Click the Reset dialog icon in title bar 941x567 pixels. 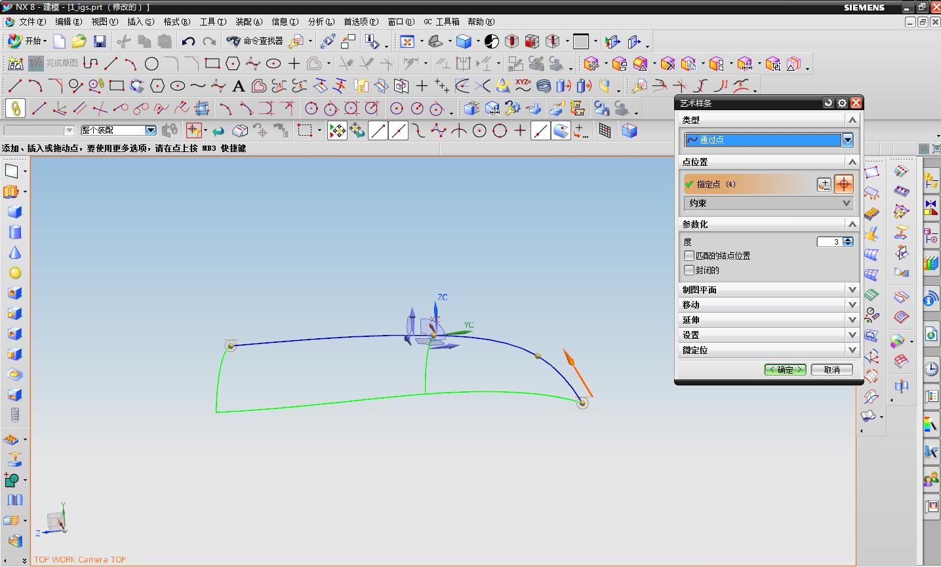[x=828, y=103]
